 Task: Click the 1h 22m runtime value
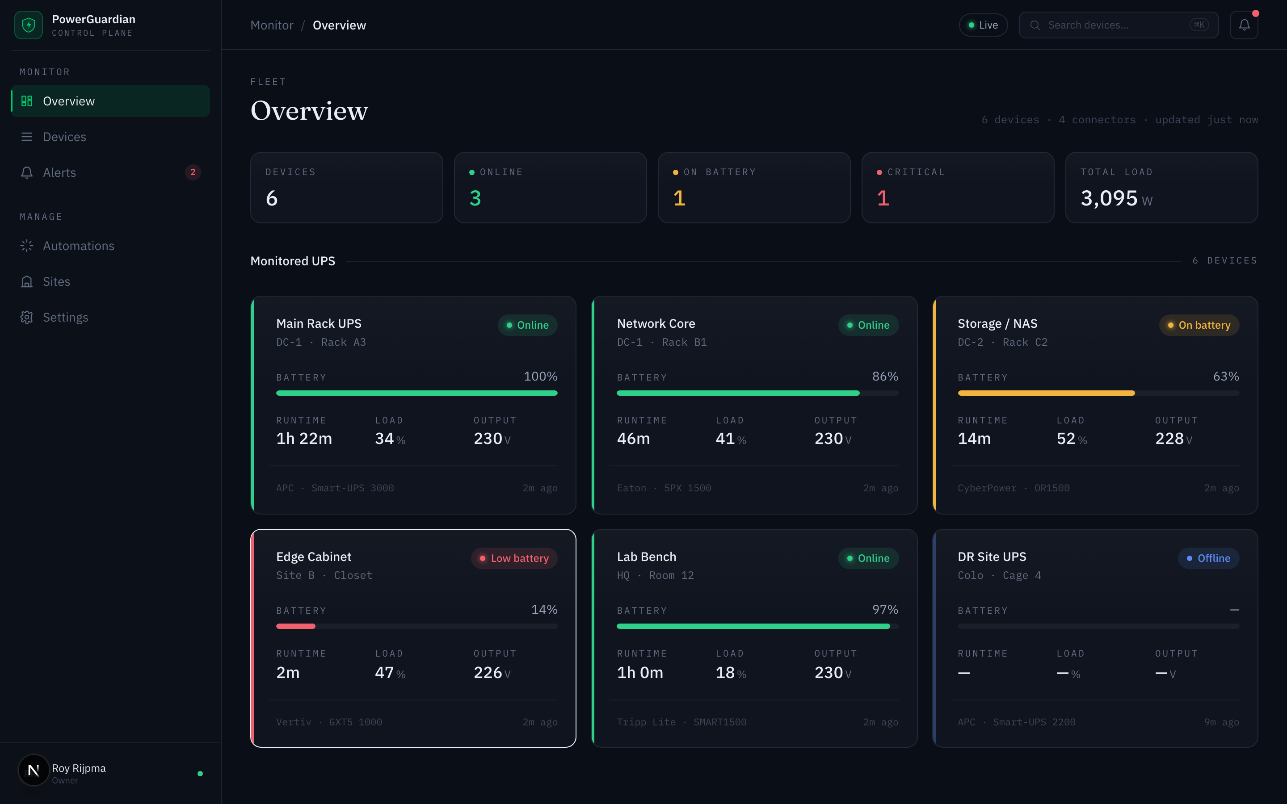[304, 439]
